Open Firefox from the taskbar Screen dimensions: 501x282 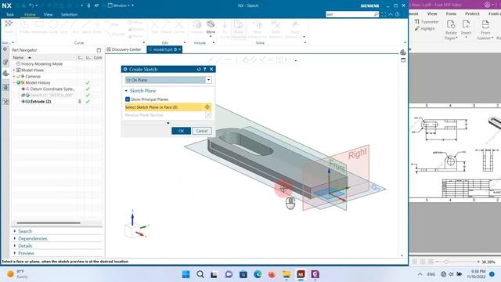pyautogui.click(x=272, y=274)
